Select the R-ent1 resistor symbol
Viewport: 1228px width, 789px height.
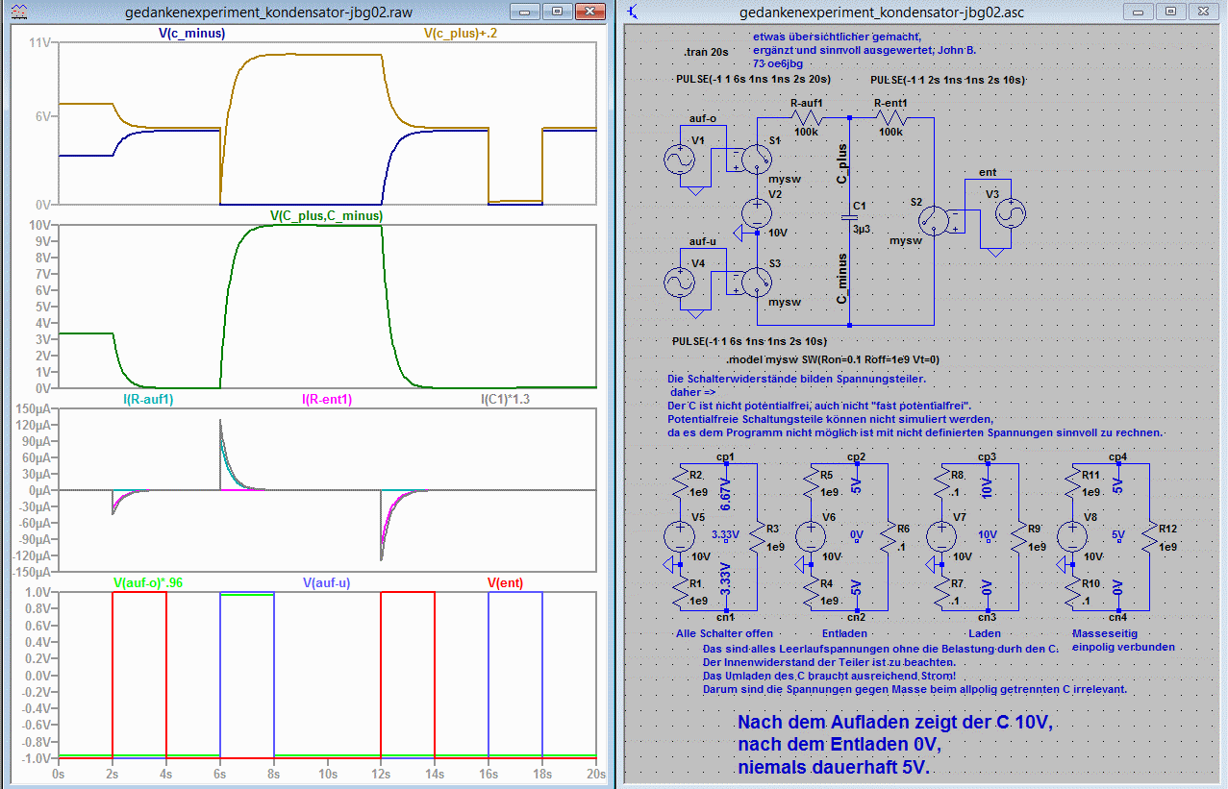tap(890, 117)
